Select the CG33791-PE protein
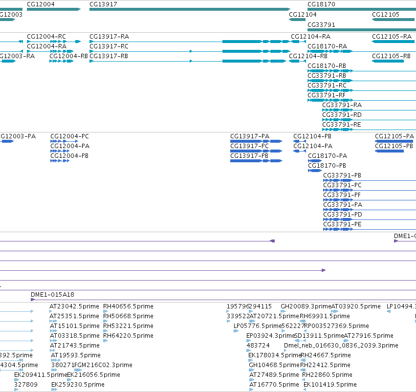 pyautogui.click(x=342, y=224)
